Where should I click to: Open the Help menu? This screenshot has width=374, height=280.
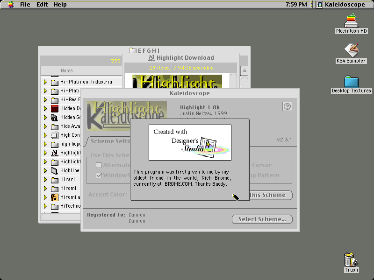pos(60,5)
